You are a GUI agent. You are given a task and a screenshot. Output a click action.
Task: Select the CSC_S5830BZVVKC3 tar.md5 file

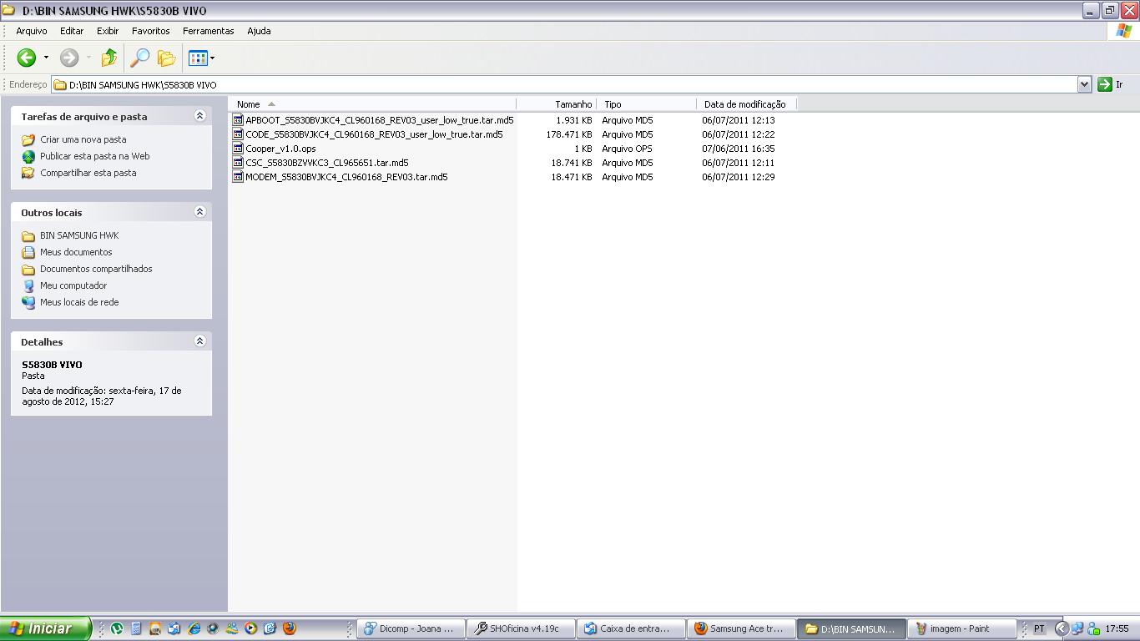[327, 163]
